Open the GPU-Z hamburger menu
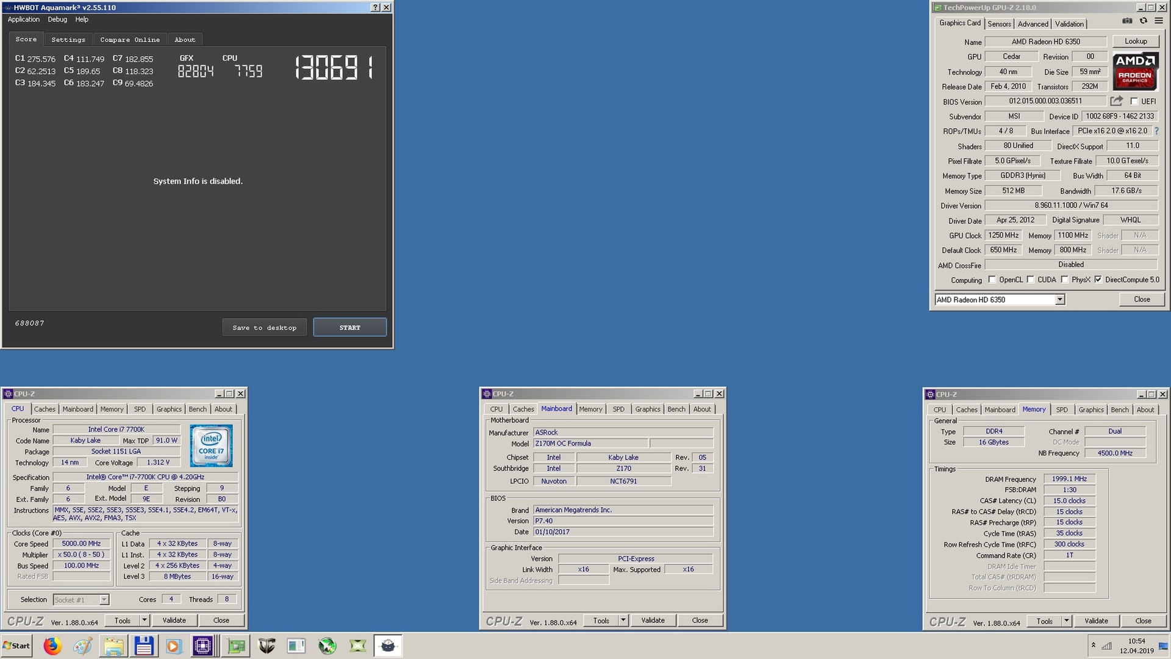Screen dimensions: 1171x659 click(1159, 21)
